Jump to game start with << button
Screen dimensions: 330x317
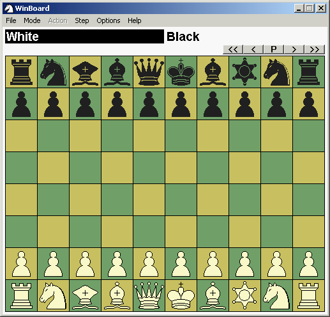pos(233,49)
